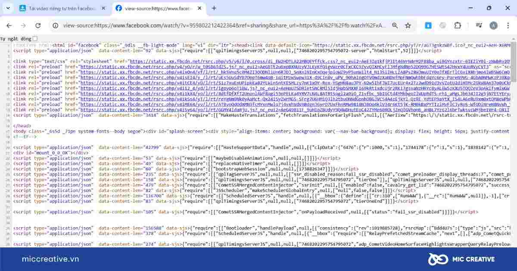Click the '<!--EF-->' comment text
The width and height of the screenshot is (517, 271).
click(25, 137)
